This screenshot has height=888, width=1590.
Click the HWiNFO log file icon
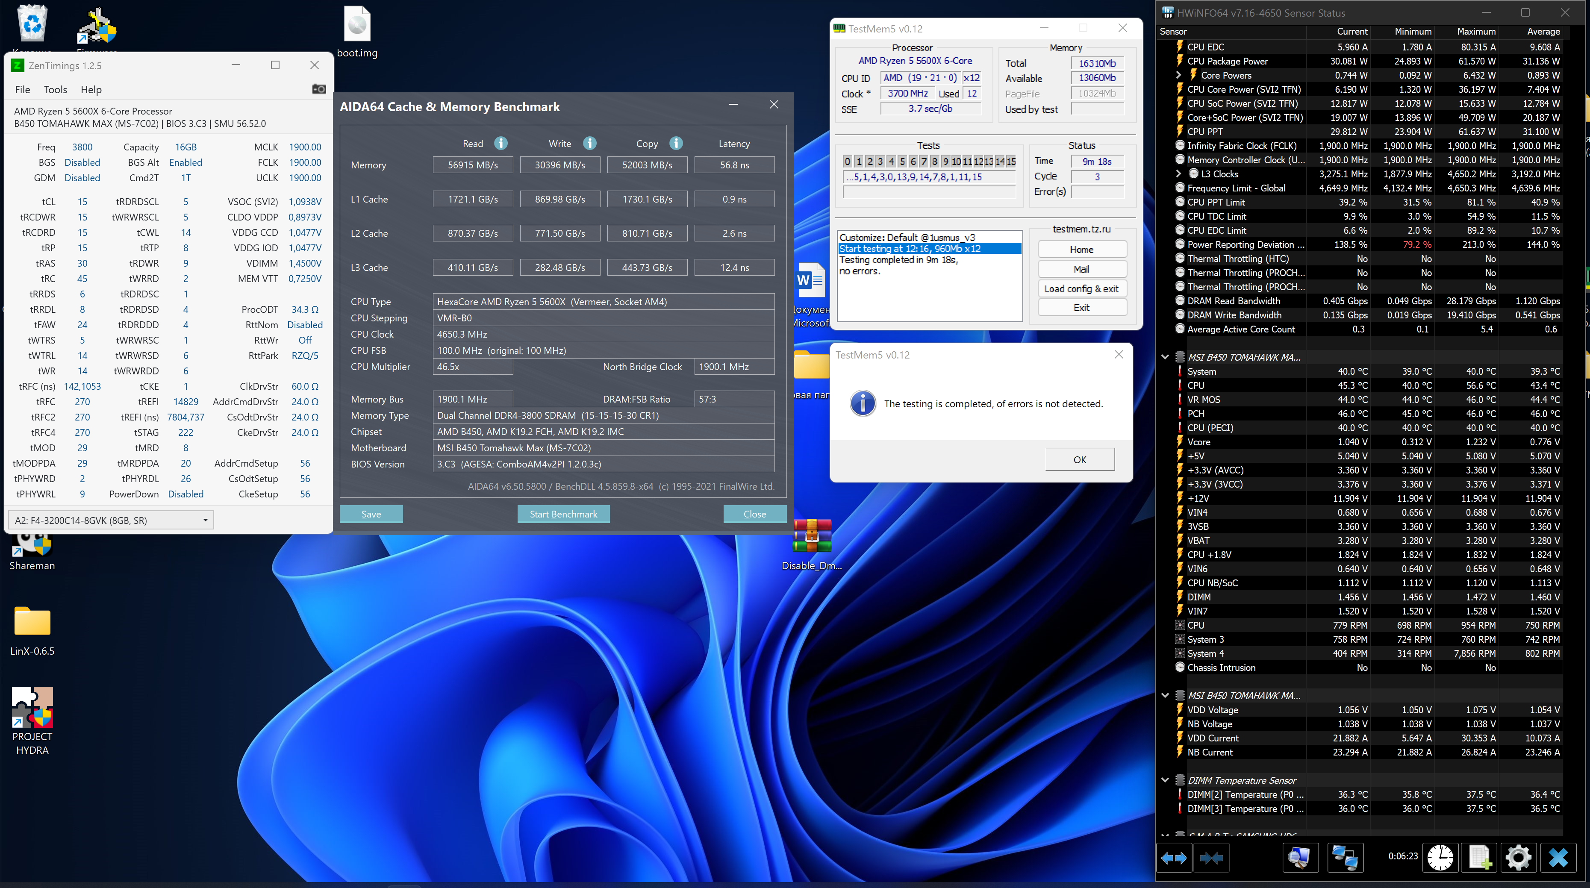point(1480,858)
